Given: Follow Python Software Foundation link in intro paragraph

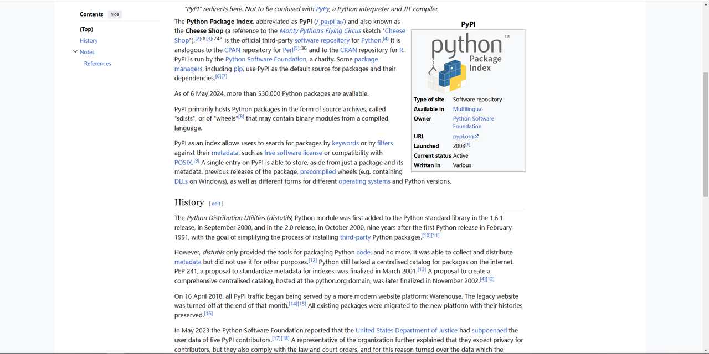Looking at the screenshot, I should [266, 59].
